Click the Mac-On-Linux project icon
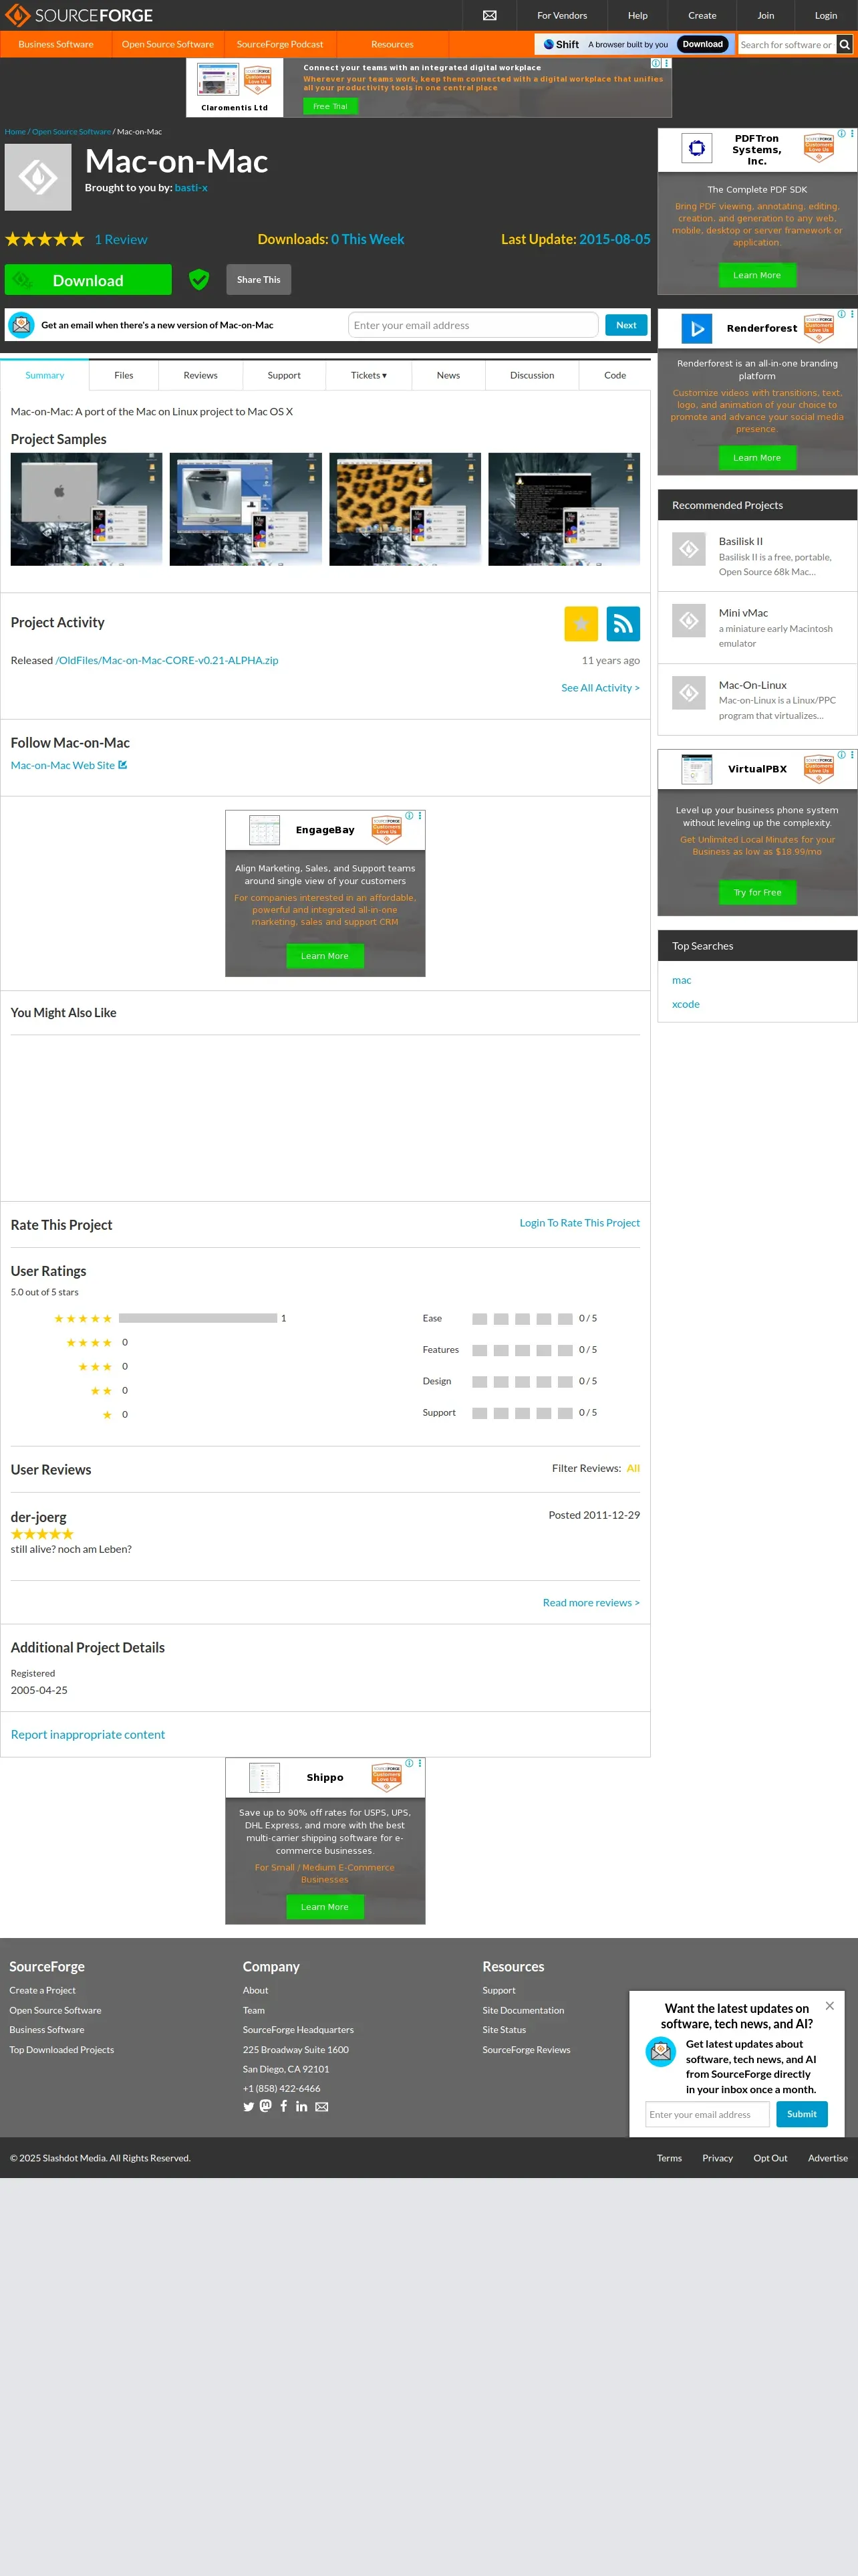 click(x=688, y=692)
